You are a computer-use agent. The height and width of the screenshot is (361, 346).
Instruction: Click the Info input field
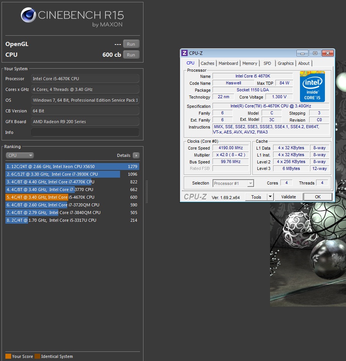(85, 132)
